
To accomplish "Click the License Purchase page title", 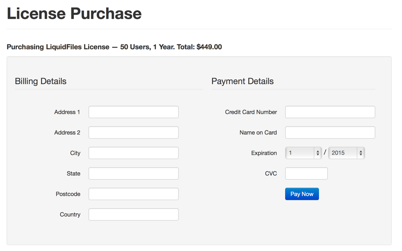I will [x=73, y=14].
